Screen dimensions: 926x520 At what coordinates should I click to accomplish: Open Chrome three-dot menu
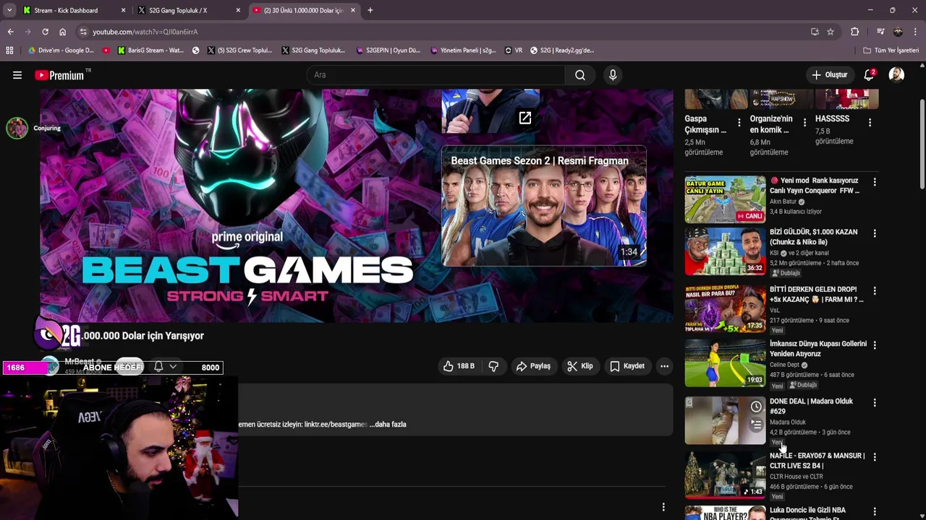point(916,32)
